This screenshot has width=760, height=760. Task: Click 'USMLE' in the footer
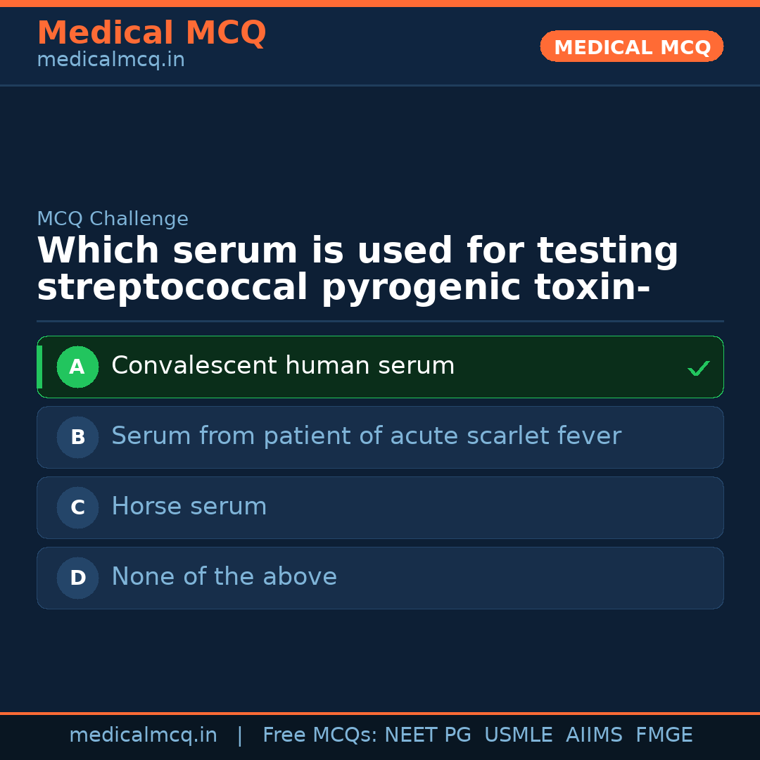pos(518,735)
